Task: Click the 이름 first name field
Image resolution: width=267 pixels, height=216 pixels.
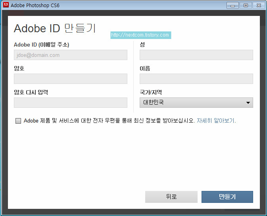Action: point(196,79)
